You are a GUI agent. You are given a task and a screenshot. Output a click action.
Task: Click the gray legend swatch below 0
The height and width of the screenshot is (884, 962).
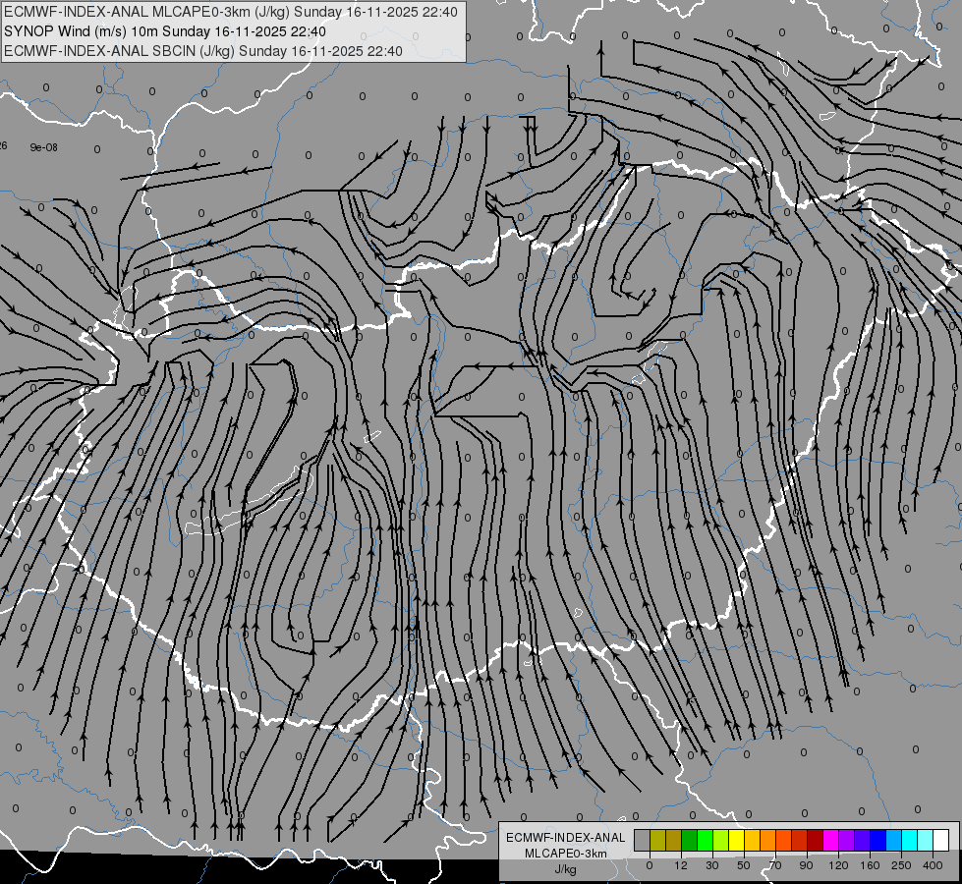(x=643, y=840)
